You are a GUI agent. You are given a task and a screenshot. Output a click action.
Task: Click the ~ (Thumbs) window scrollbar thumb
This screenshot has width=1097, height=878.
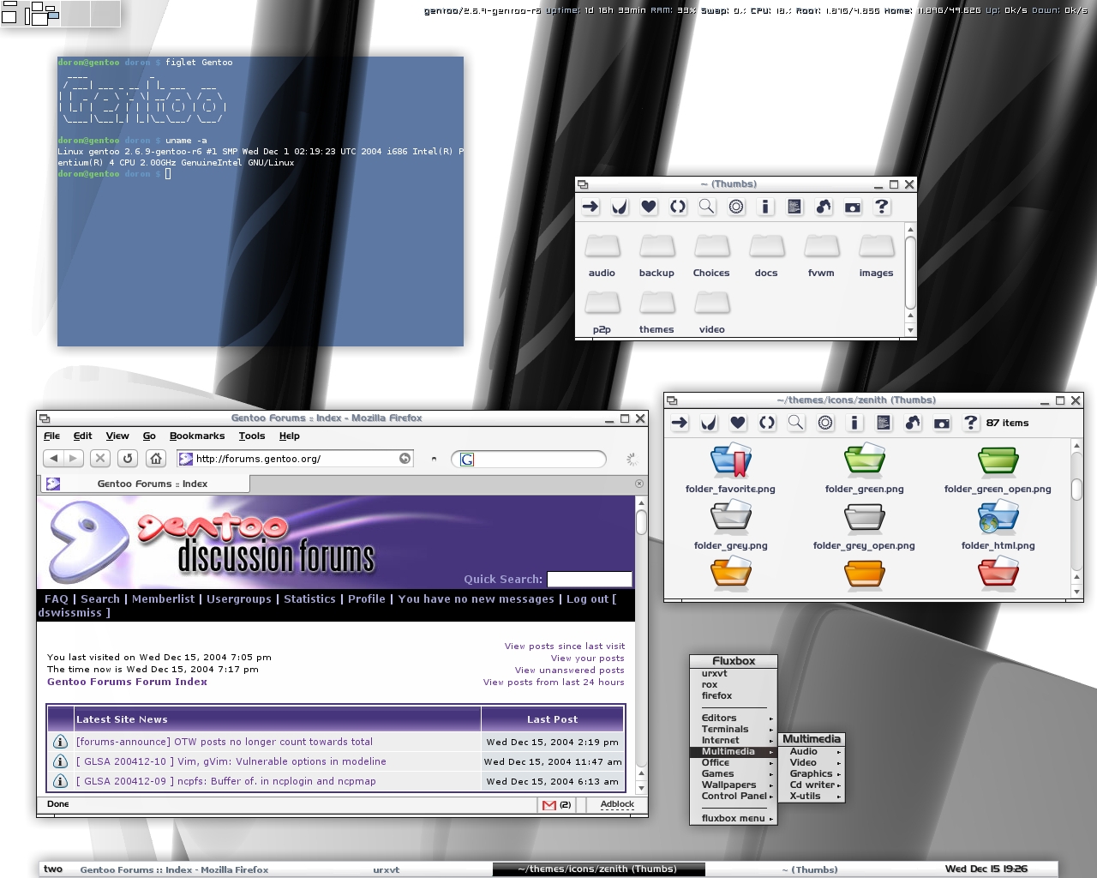tap(910, 272)
